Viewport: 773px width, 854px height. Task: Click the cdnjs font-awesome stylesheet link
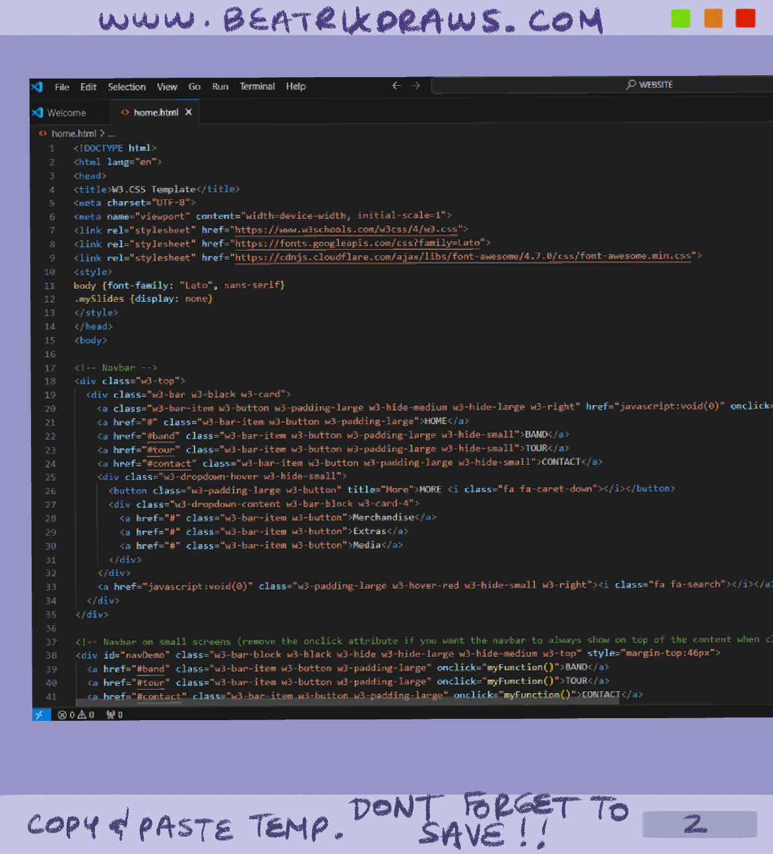click(x=463, y=257)
